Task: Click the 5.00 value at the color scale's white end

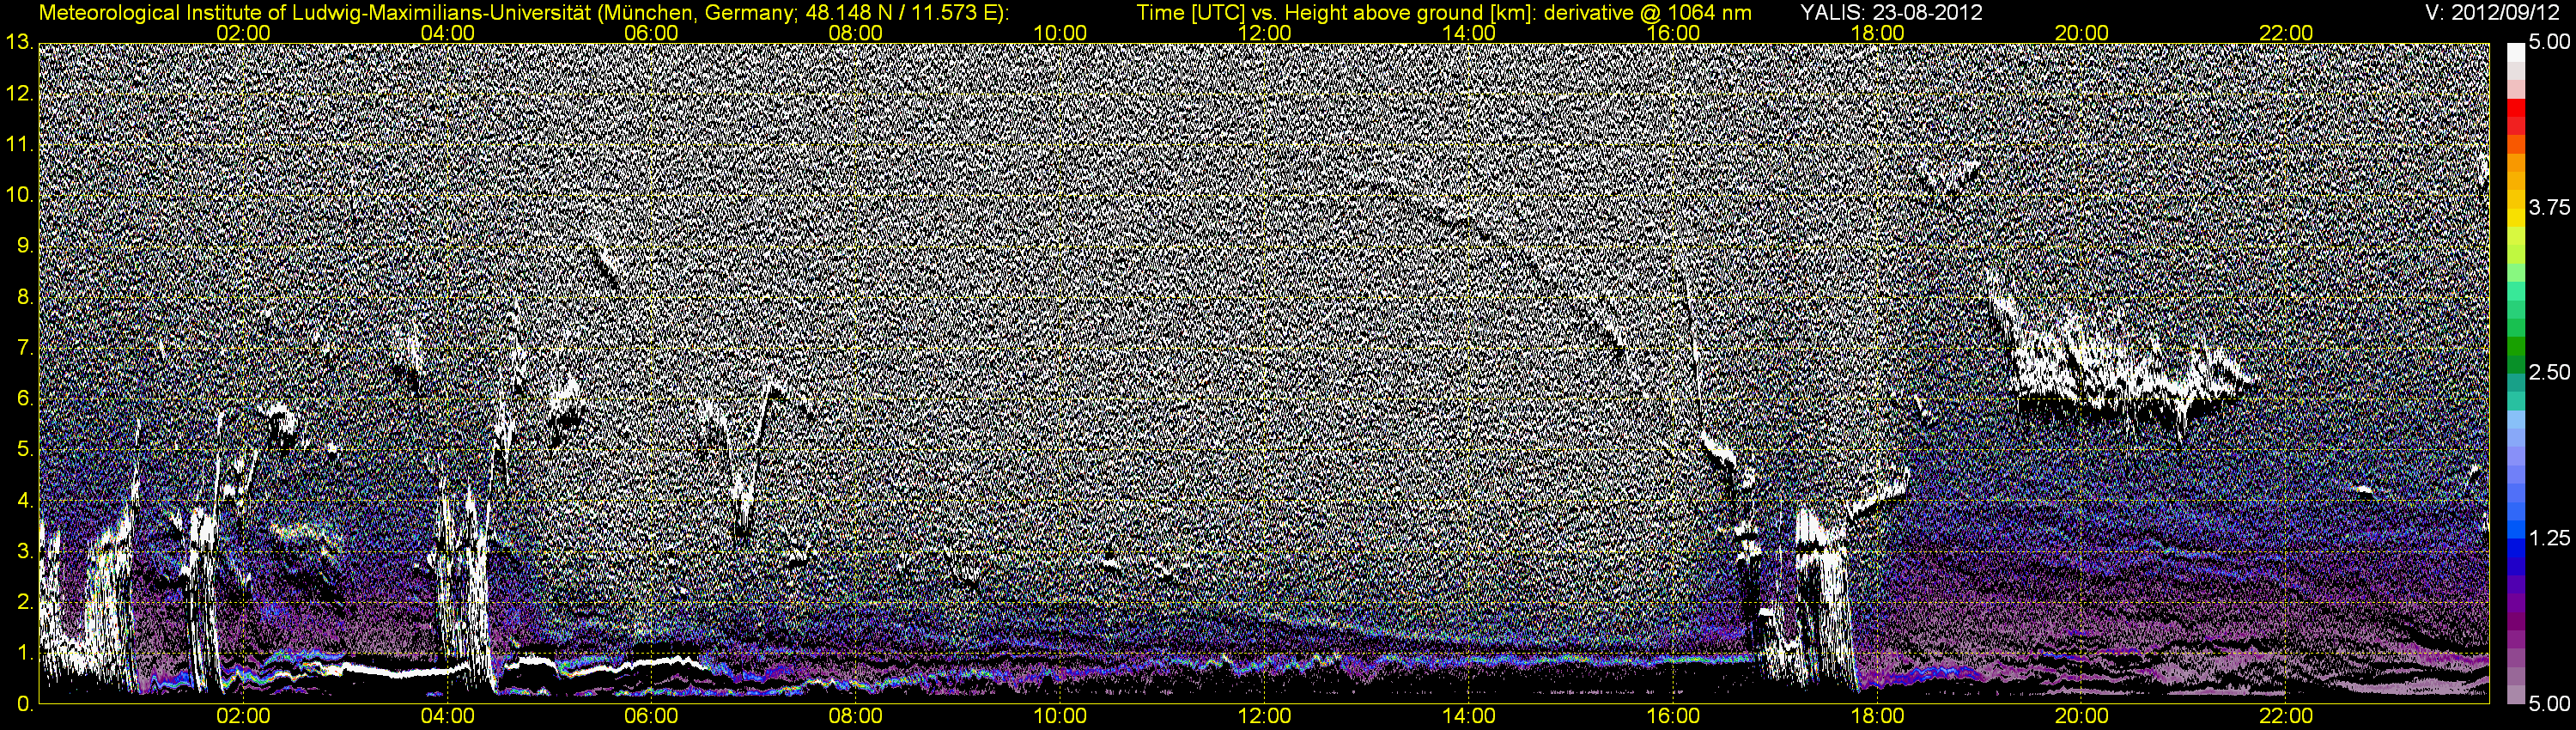Action: [x=2549, y=42]
